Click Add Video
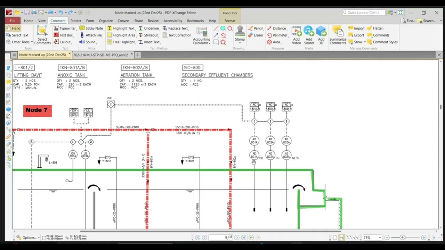 coord(297,35)
